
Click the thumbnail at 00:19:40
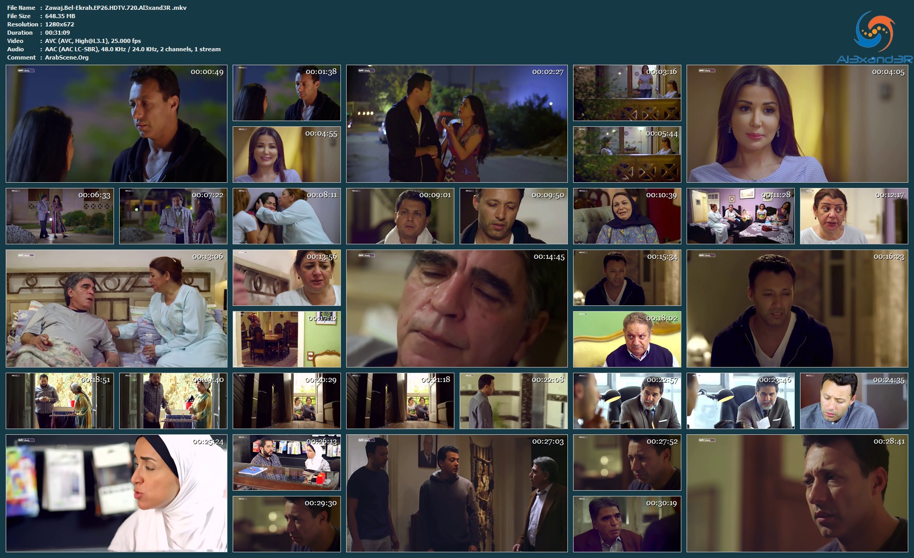[173, 401]
